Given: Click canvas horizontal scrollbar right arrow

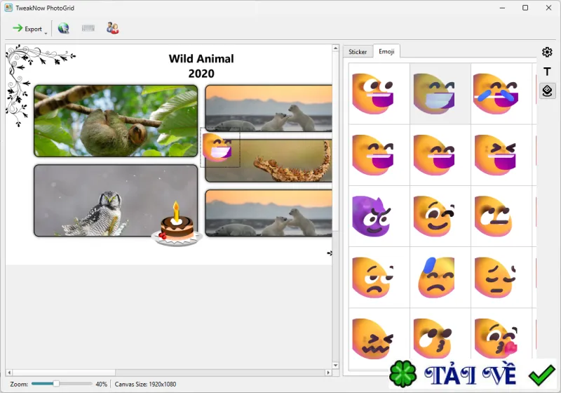Looking at the screenshot, I should tap(328, 373).
